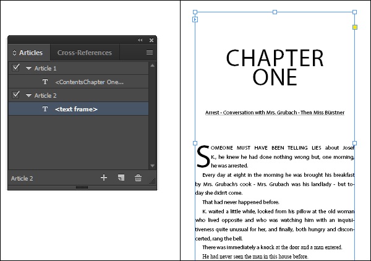The width and height of the screenshot is (371, 261).
Task: Click the panel resize grip at the bottom corner
Action: (x=153, y=181)
